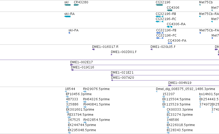Click EST RH32854.5prime
The width and height of the screenshot is (219, 134).
85,123
